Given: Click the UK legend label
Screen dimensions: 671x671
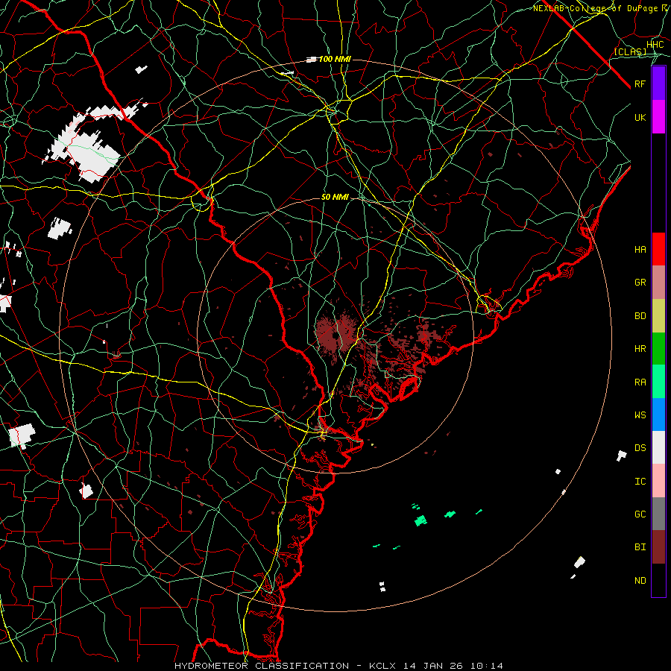Looking at the screenshot, I should (640, 117).
